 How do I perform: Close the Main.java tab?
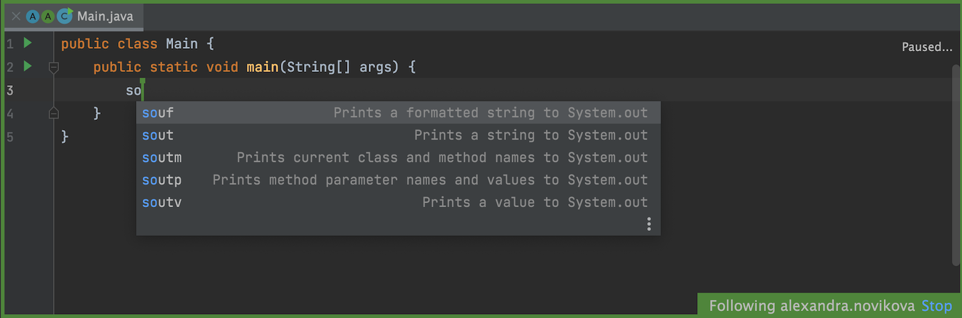coord(16,17)
